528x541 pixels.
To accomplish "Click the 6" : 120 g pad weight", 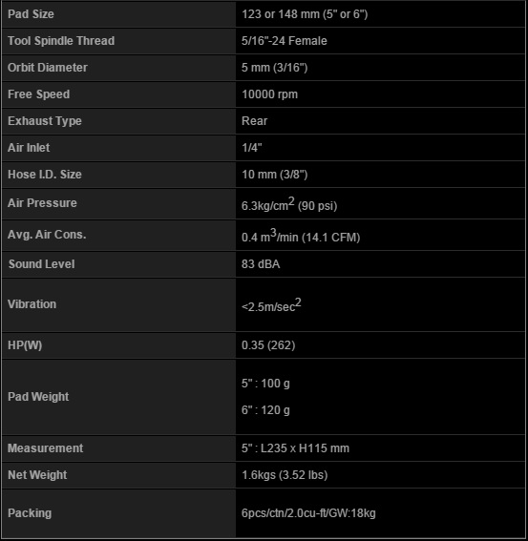I will (x=265, y=410).
